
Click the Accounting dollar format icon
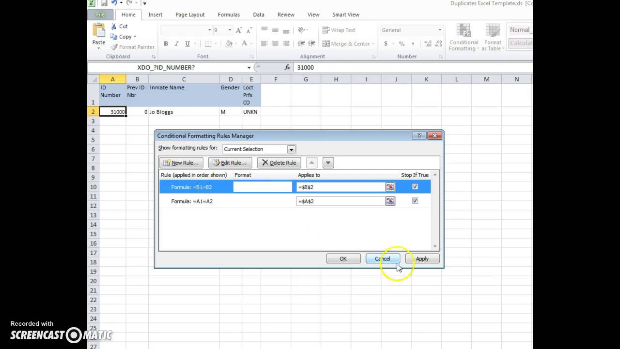[x=386, y=44]
